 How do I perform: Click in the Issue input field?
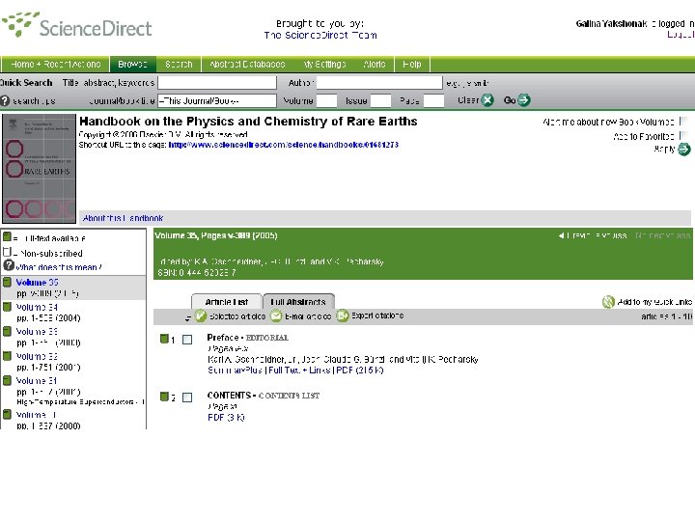tap(380, 101)
